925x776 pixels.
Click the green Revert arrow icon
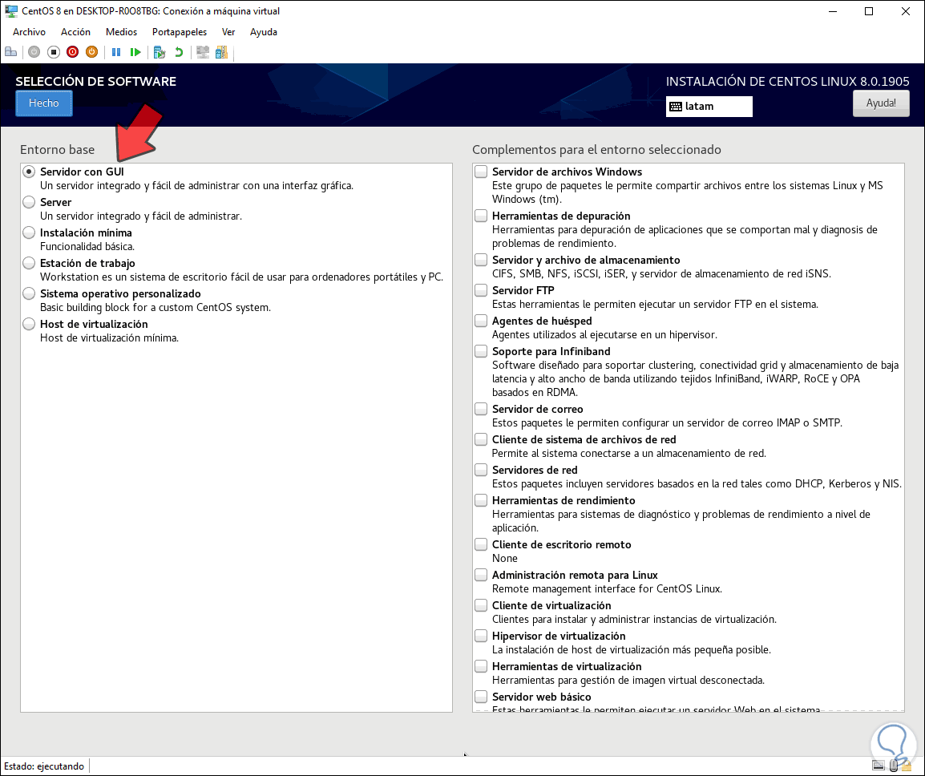click(x=179, y=53)
